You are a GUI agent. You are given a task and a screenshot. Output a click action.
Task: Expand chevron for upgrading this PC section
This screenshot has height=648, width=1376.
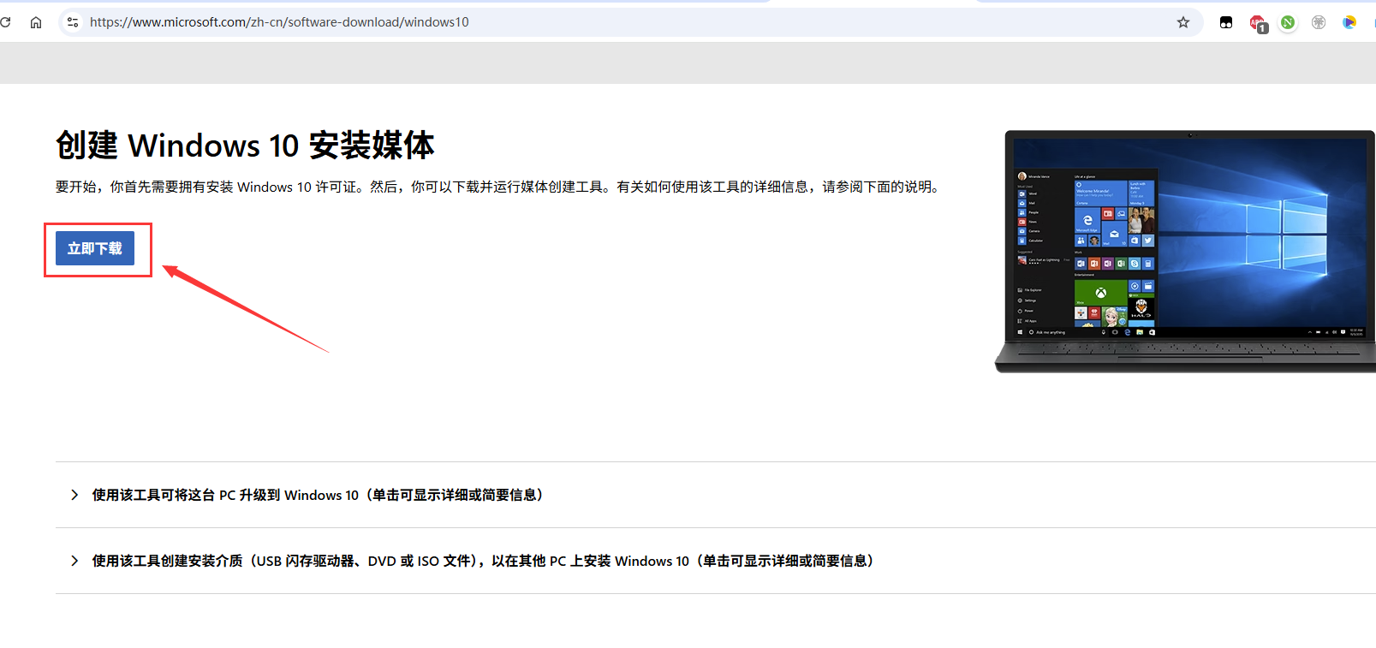(x=74, y=495)
